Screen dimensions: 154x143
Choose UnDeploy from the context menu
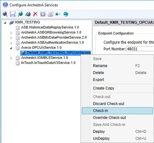[117, 139]
